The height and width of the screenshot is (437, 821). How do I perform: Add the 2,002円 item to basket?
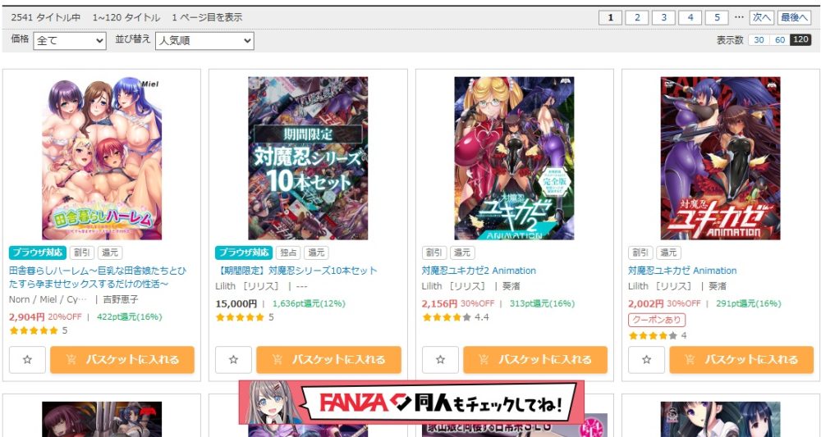click(741, 360)
